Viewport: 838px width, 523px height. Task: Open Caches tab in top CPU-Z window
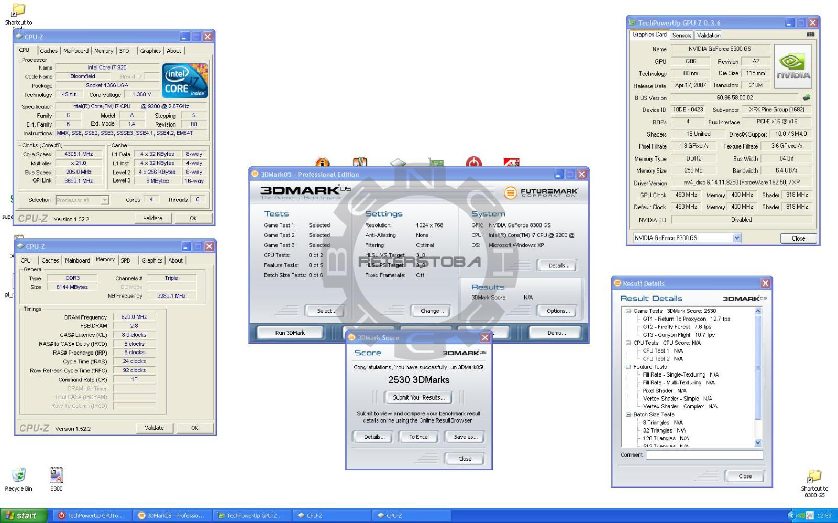point(49,51)
